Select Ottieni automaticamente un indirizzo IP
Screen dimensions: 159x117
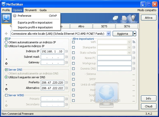[6, 42]
